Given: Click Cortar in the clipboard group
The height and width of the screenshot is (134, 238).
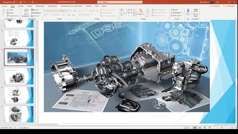Looking at the screenshot, I should point(10,10).
